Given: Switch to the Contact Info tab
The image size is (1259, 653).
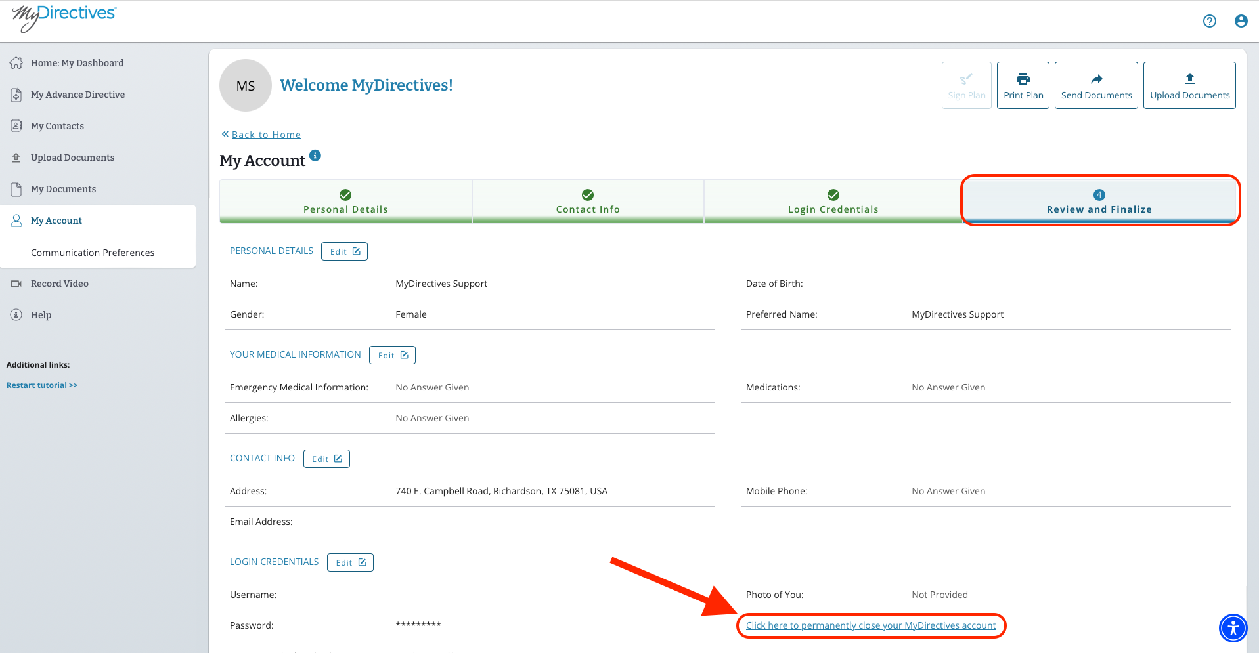Looking at the screenshot, I should (x=588, y=201).
